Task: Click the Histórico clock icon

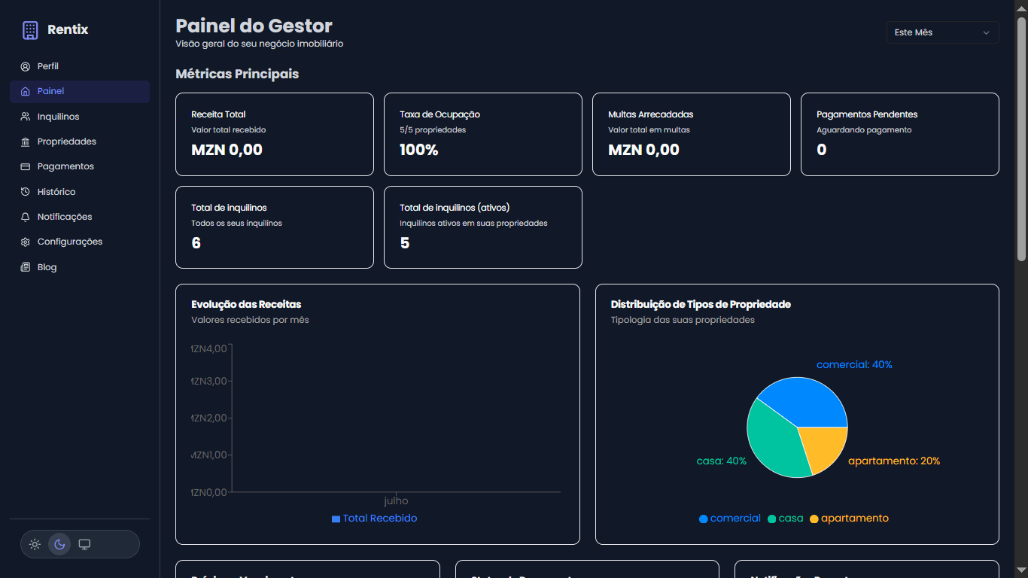Action: coord(26,192)
